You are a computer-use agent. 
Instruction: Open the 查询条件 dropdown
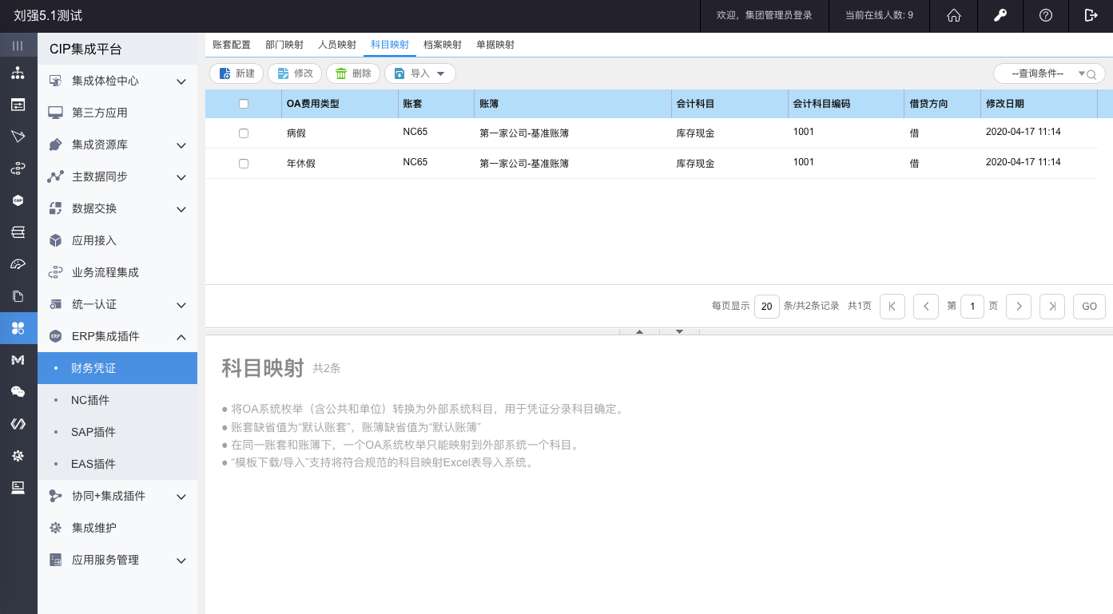[1048, 73]
